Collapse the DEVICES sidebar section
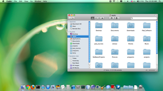This screenshot has width=163, height=91. 69,22
